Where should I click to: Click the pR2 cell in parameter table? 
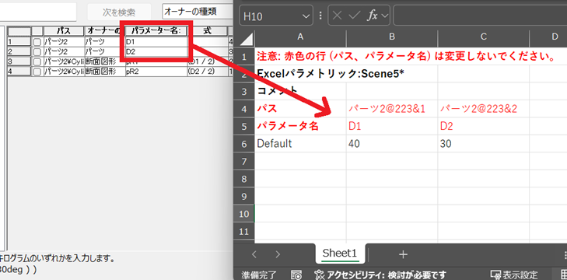(156, 72)
